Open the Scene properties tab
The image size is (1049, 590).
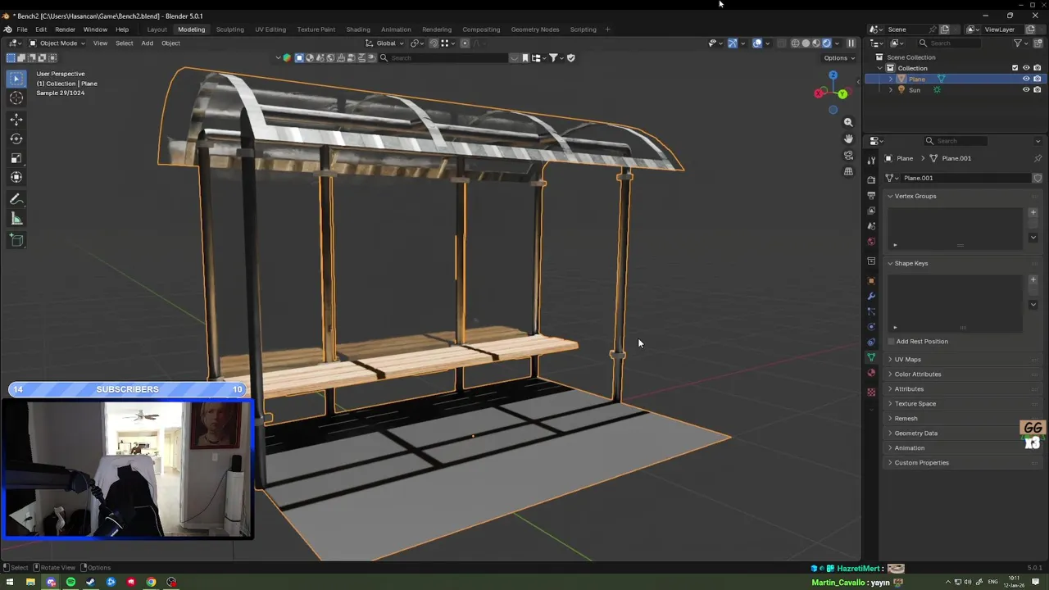pyautogui.click(x=871, y=226)
